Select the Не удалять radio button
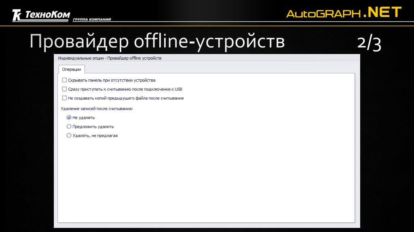Image resolution: width=414 pixels, height=232 pixels. pos(69,117)
